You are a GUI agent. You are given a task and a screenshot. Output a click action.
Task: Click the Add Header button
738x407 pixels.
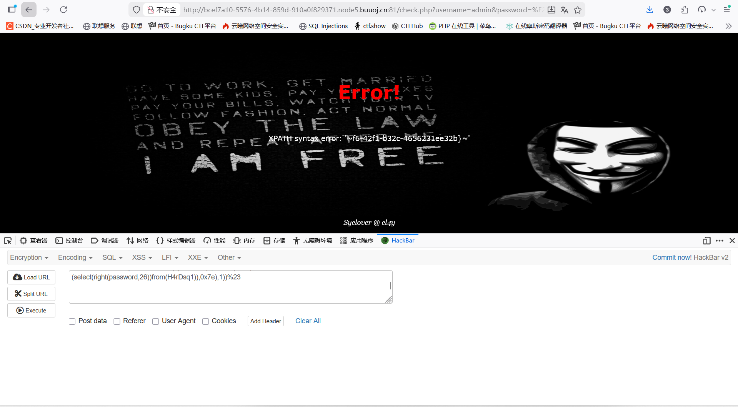tap(266, 321)
